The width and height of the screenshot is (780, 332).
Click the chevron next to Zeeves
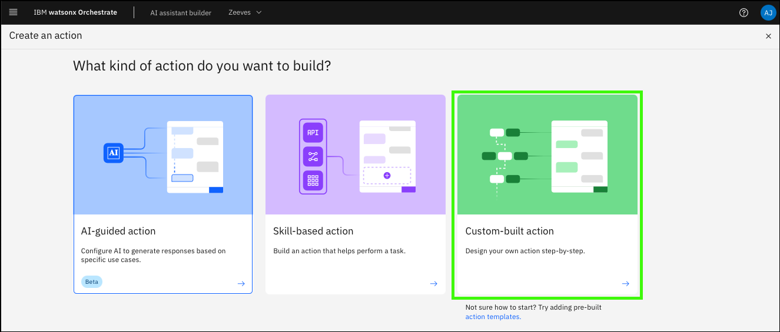pos(259,12)
